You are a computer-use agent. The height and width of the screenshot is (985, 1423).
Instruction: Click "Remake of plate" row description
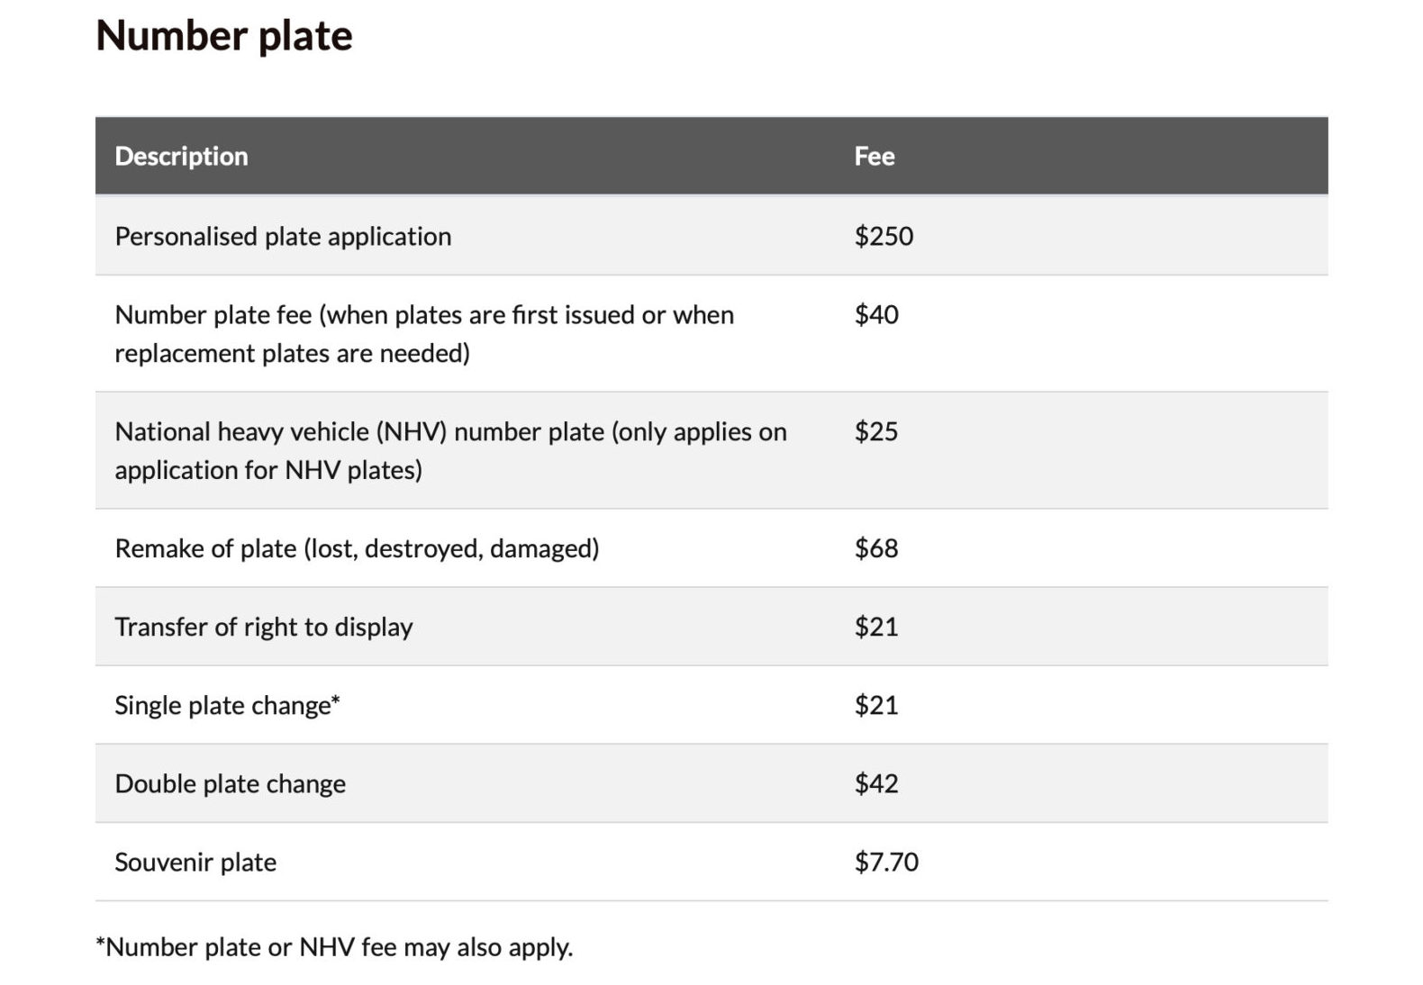(x=357, y=548)
